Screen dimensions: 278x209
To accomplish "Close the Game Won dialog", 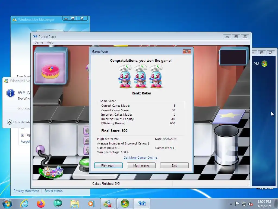I will (187, 51).
